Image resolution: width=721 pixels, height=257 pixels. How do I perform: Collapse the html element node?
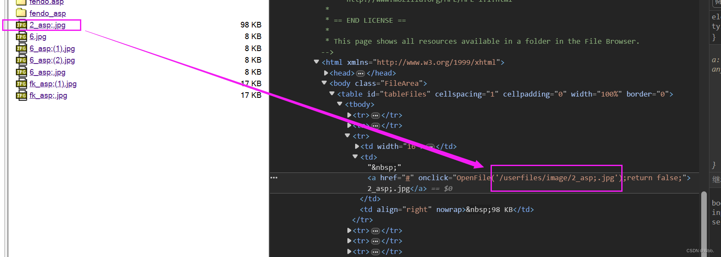click(x=316, y=62)
